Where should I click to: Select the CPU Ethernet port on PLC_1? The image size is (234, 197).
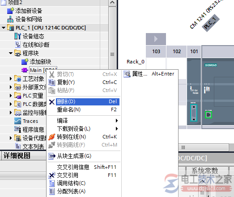(208, 115)
